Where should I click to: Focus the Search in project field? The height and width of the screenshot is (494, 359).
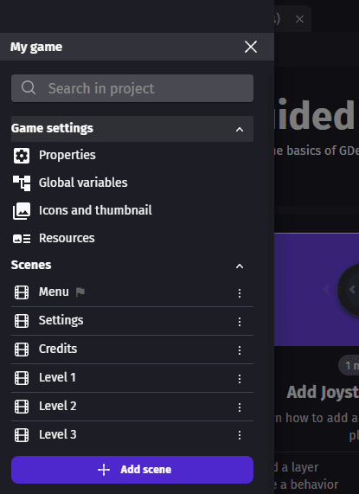coord(132,88)
